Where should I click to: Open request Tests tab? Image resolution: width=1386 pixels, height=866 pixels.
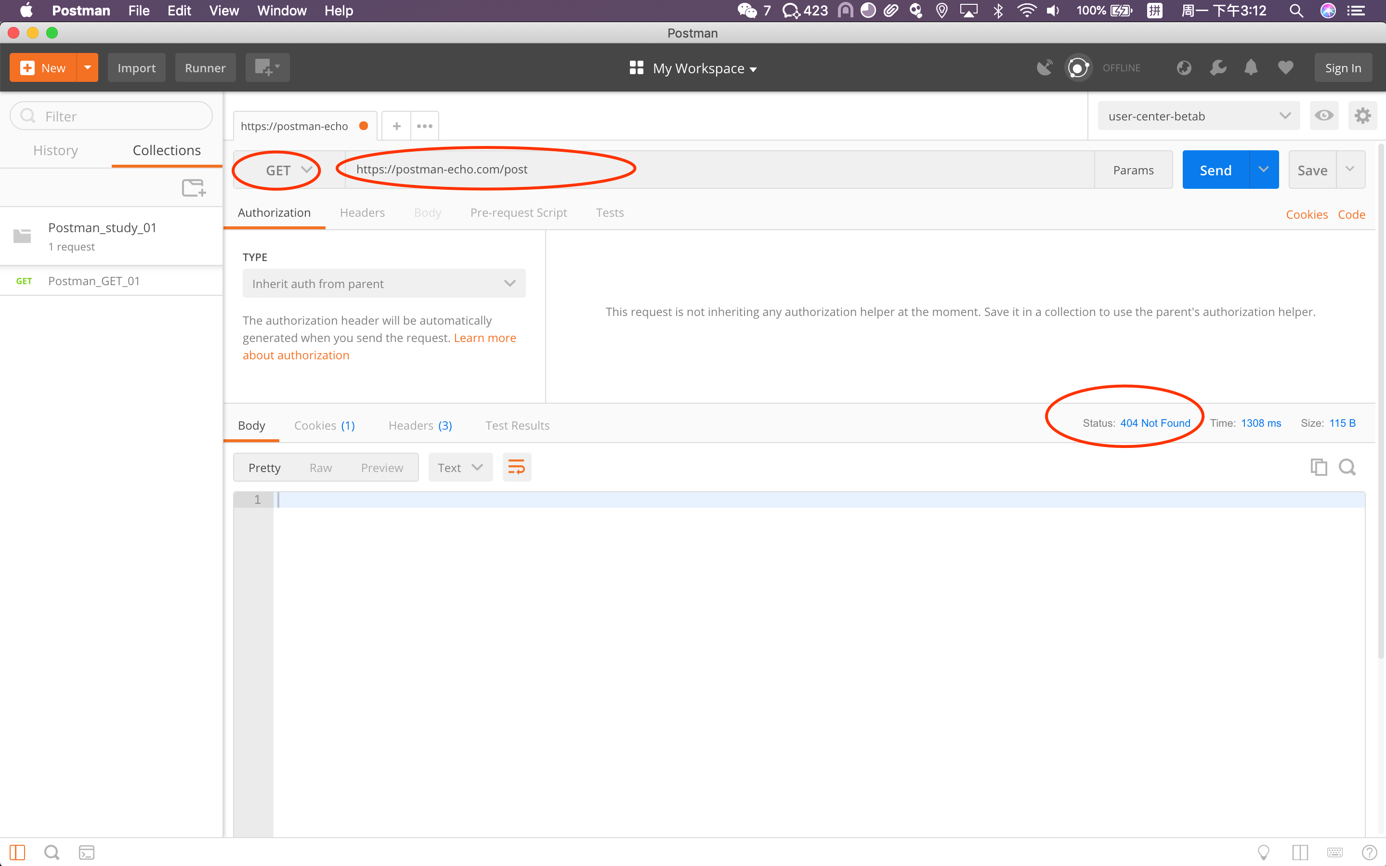610,212
